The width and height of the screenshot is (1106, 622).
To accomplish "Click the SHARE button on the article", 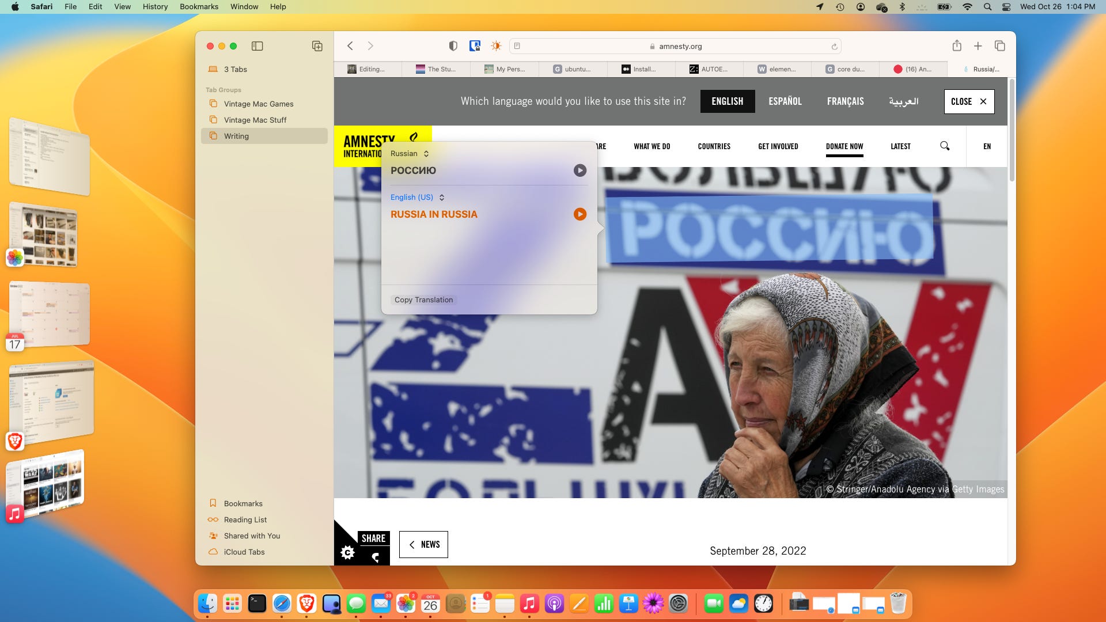I will [373, 538].
